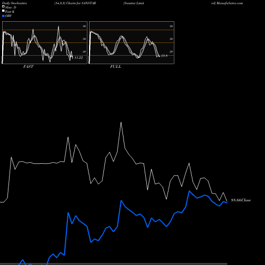Click the 'Charts for SANSTAR' heading text
The width and height of the screenshot is (265, 265).
(81, 3)
